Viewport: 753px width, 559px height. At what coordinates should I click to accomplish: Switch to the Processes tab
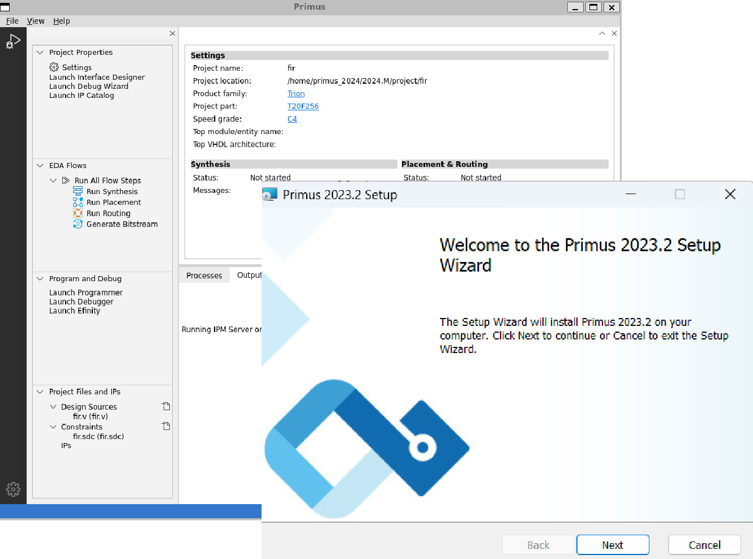coord(204,276)
